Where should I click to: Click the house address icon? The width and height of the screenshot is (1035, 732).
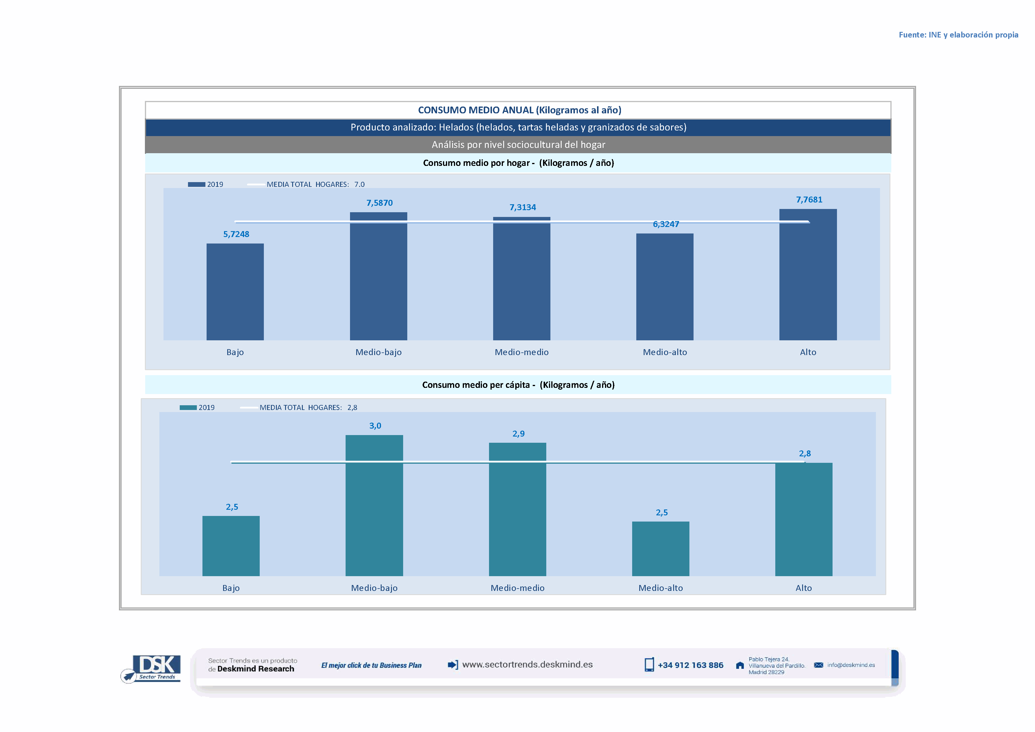(740, 665)
